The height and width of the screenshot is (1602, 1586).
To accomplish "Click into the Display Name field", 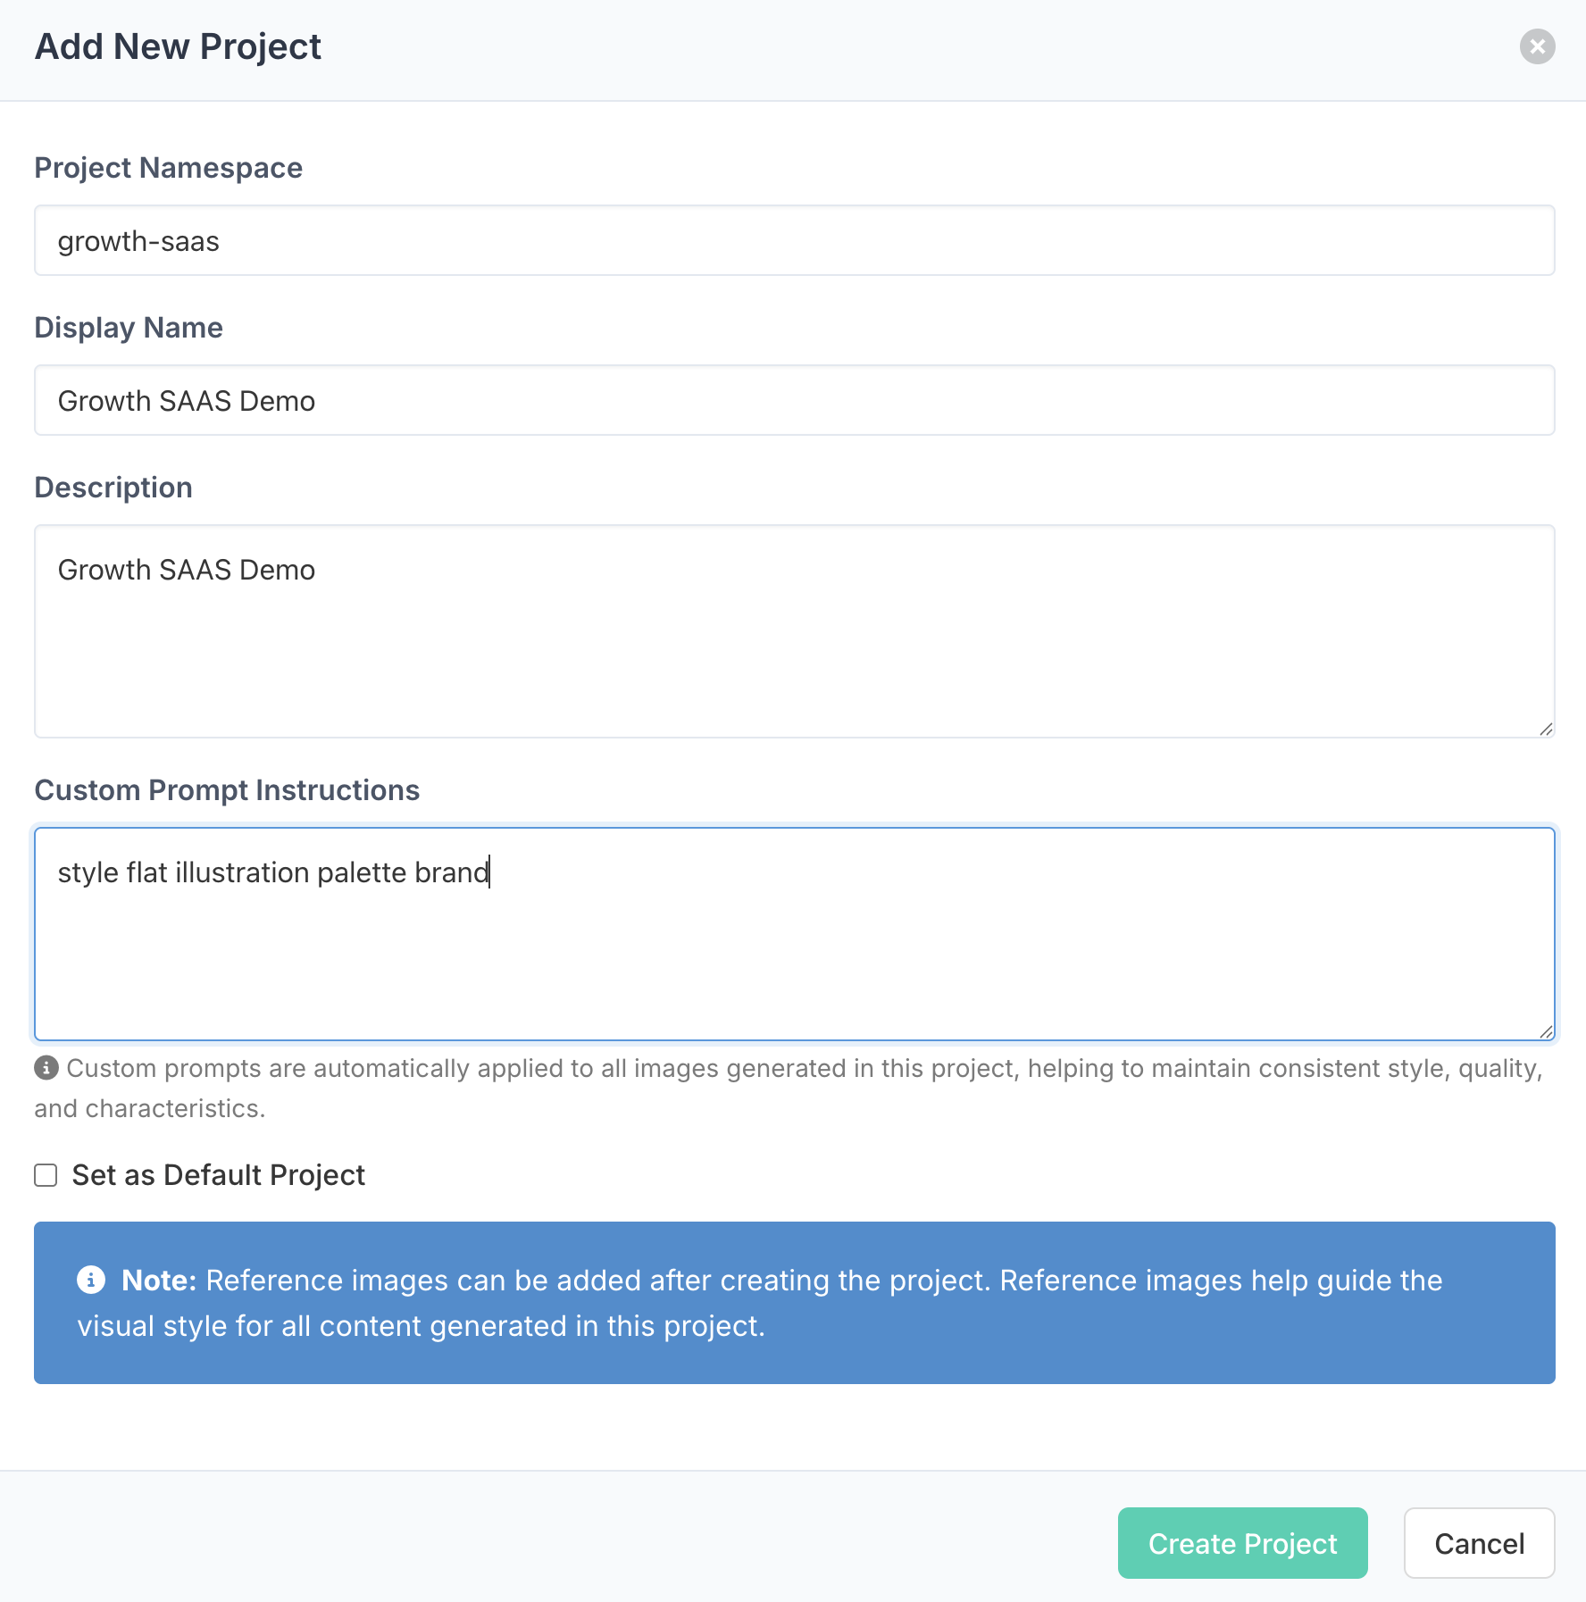I will coord(794,400).
